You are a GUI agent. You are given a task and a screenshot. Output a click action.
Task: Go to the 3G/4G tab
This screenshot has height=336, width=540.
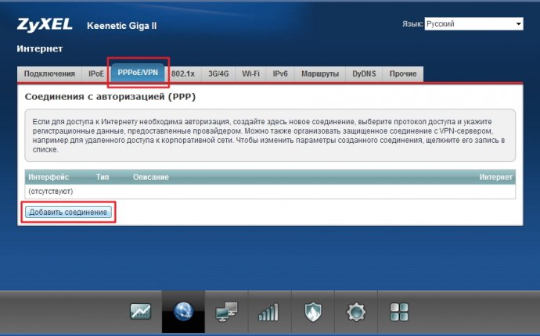point(218,73)
